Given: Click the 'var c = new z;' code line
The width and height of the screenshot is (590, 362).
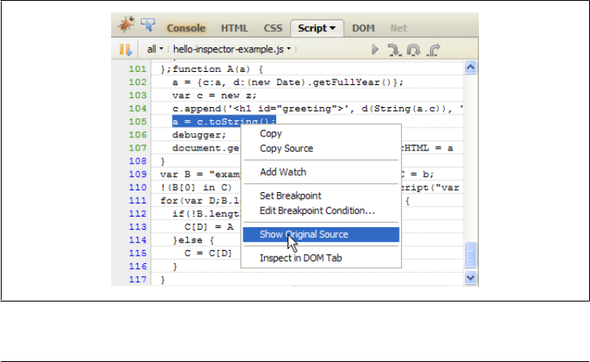Looking at the screenshot, I should [214, 96].
